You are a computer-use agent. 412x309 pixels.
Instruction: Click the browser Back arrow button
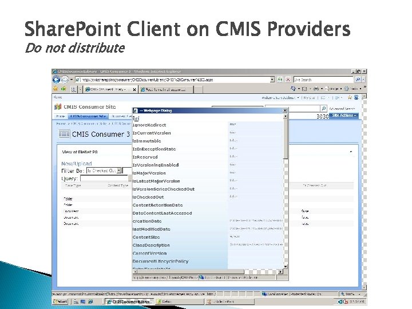pos(56,80)
